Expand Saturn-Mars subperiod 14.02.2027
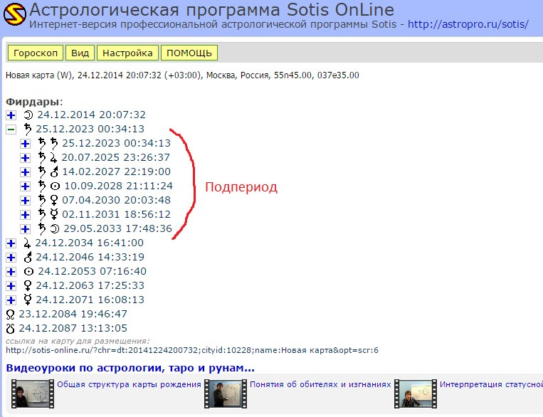The height and width of the screenshot is (417, 543). (x=25, y=172)
